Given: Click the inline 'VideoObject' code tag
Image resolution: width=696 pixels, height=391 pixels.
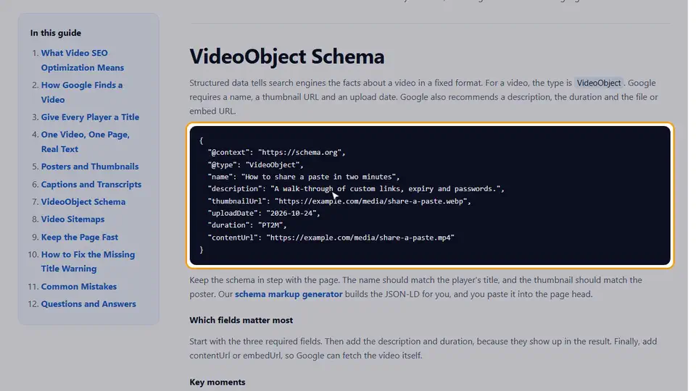Looking at the screenshot, I should (599, 83).
